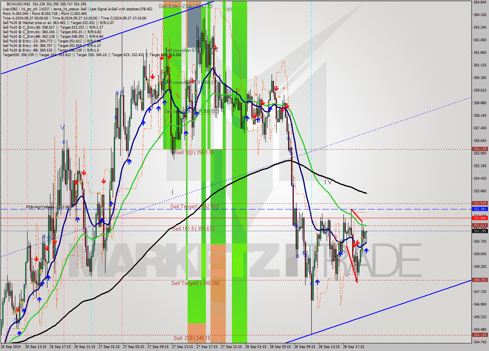Click the 347.720 price axis label
489x351 pixels.
(480, 291)
